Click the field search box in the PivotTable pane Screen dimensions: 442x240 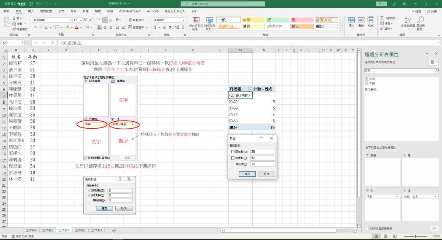pyautogui.click(x=401, y=70)
